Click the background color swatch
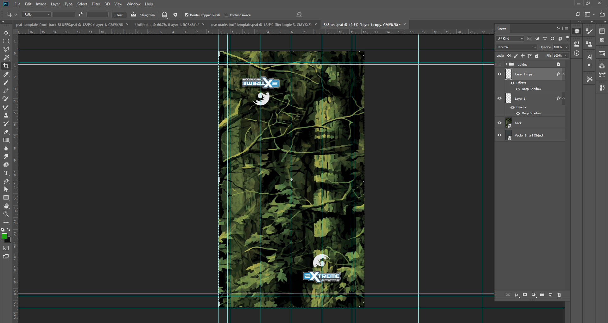Viewport: 608px width, 323px height. [x=9, y=240]
